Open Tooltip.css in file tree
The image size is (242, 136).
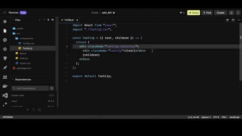coord(28,43)
